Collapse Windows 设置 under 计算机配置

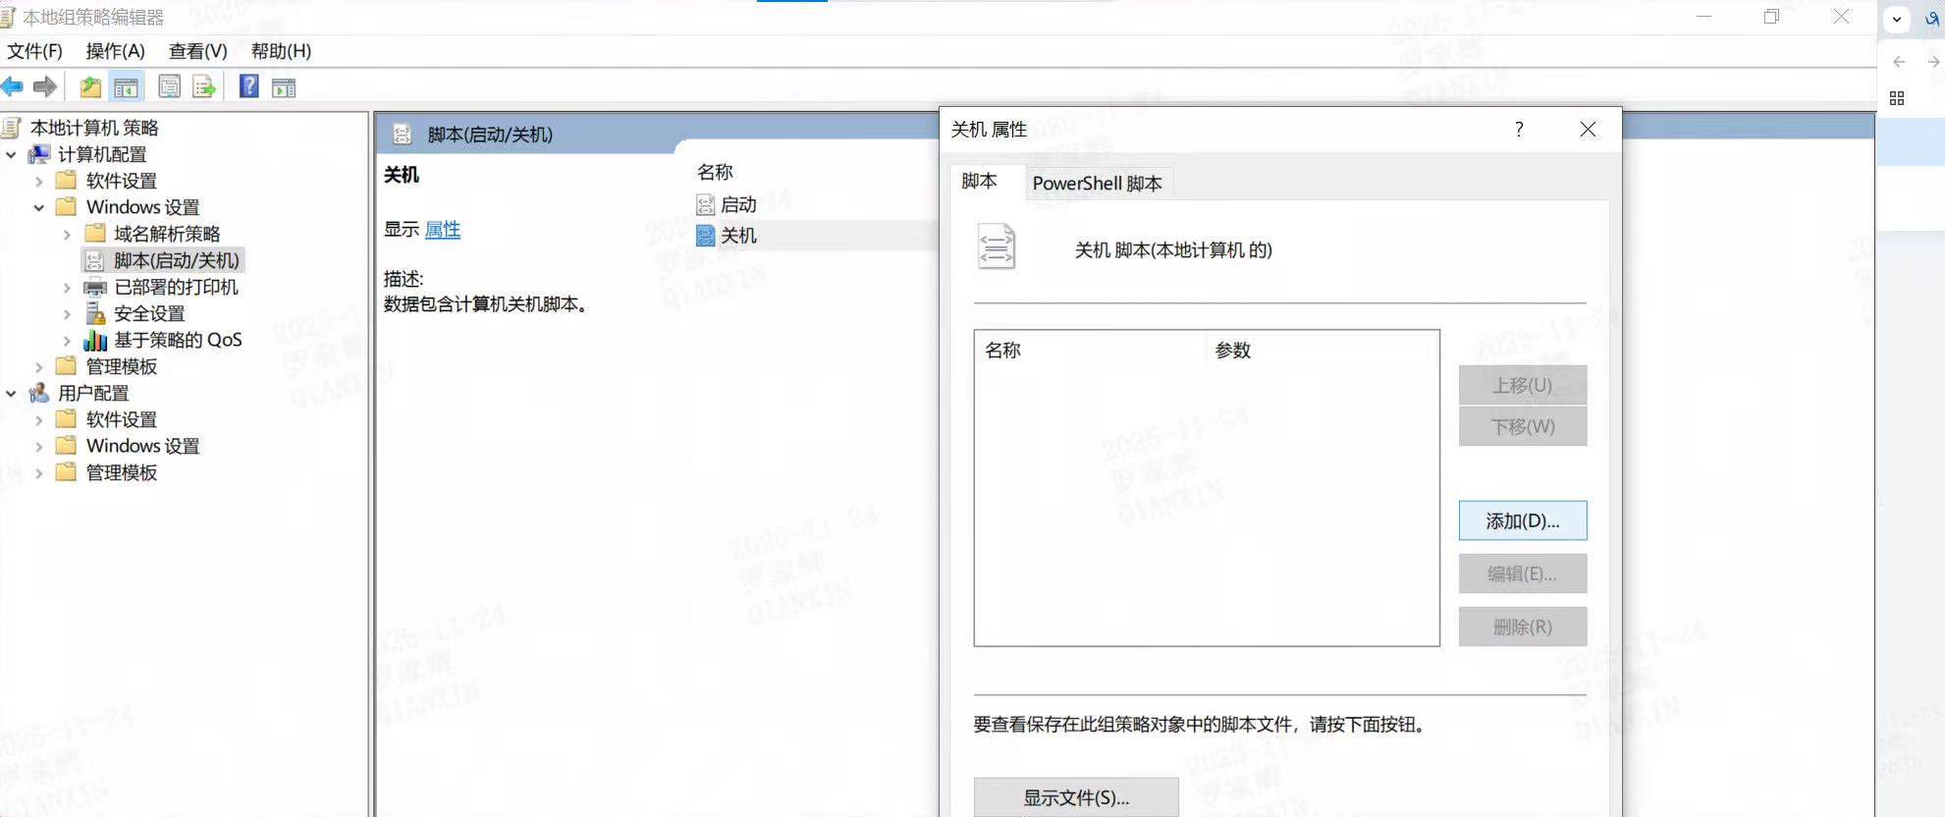[x=38, y=207]
